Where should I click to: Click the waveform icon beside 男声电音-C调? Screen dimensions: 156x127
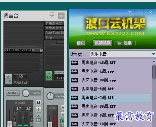[74, 98]
